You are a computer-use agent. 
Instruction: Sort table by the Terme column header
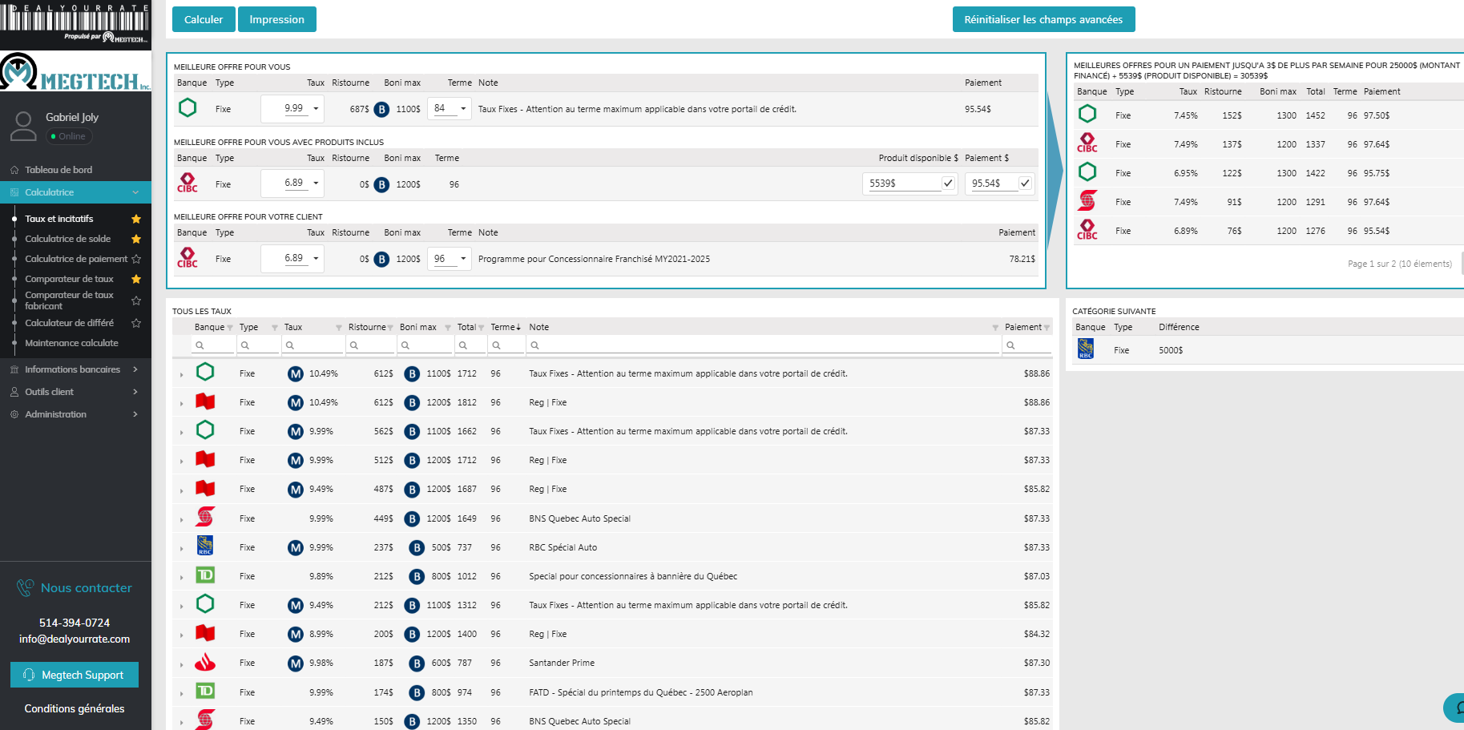coord(503,327)
